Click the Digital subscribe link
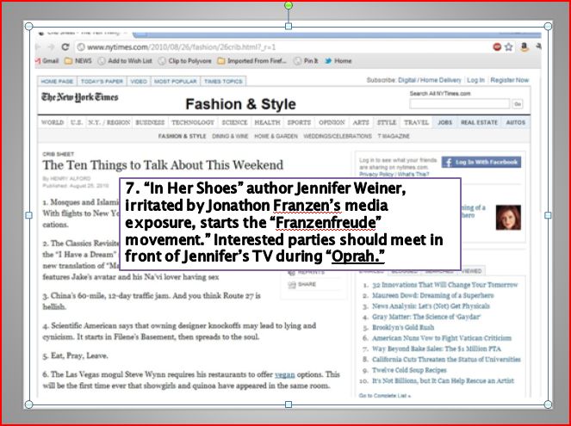The image size is (571, 426). 407,80
